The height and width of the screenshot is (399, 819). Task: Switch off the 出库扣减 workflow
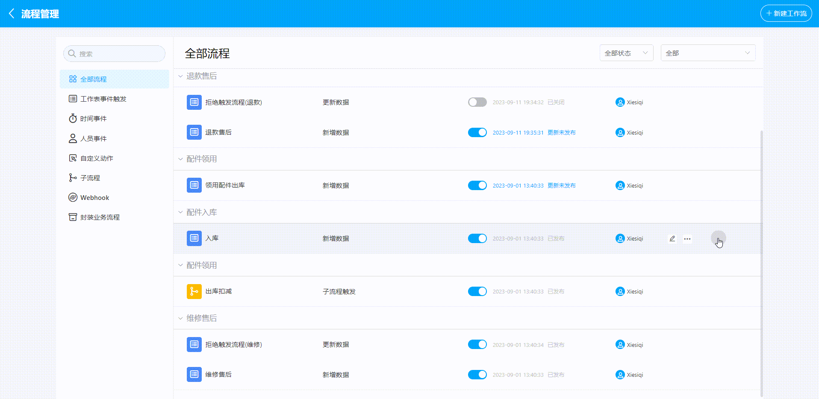pyautogui.click(x=477, y=291)
